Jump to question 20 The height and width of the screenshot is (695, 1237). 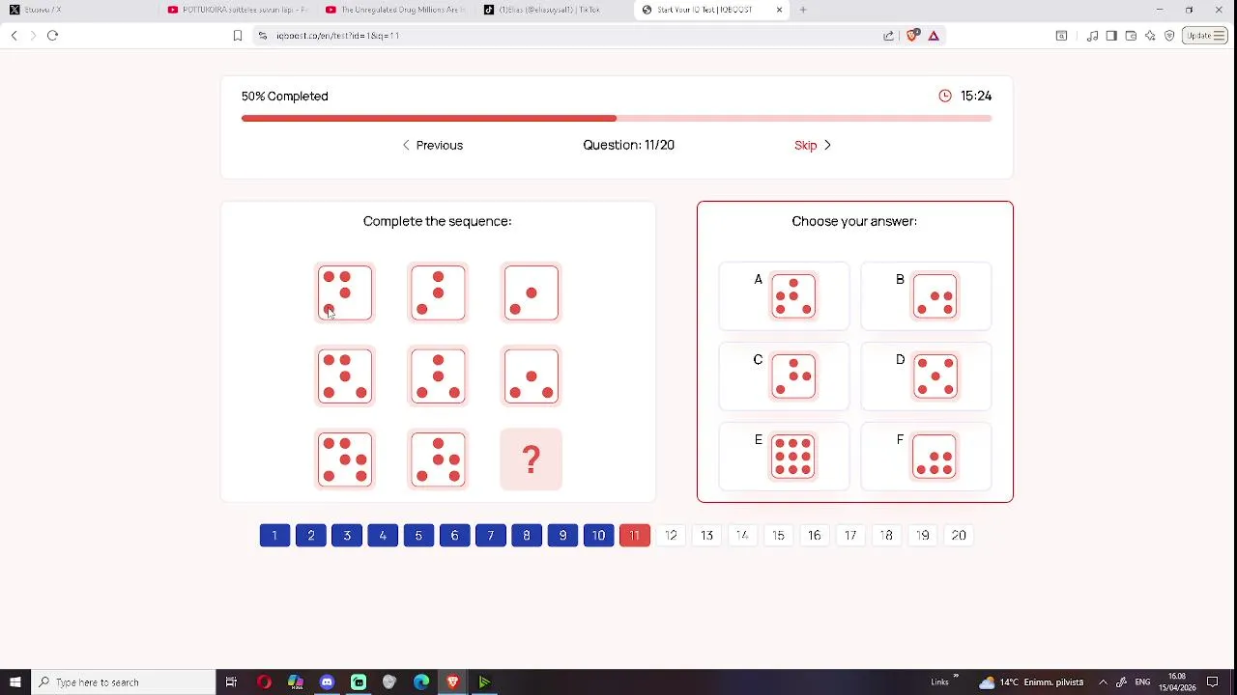coord(959,536)
